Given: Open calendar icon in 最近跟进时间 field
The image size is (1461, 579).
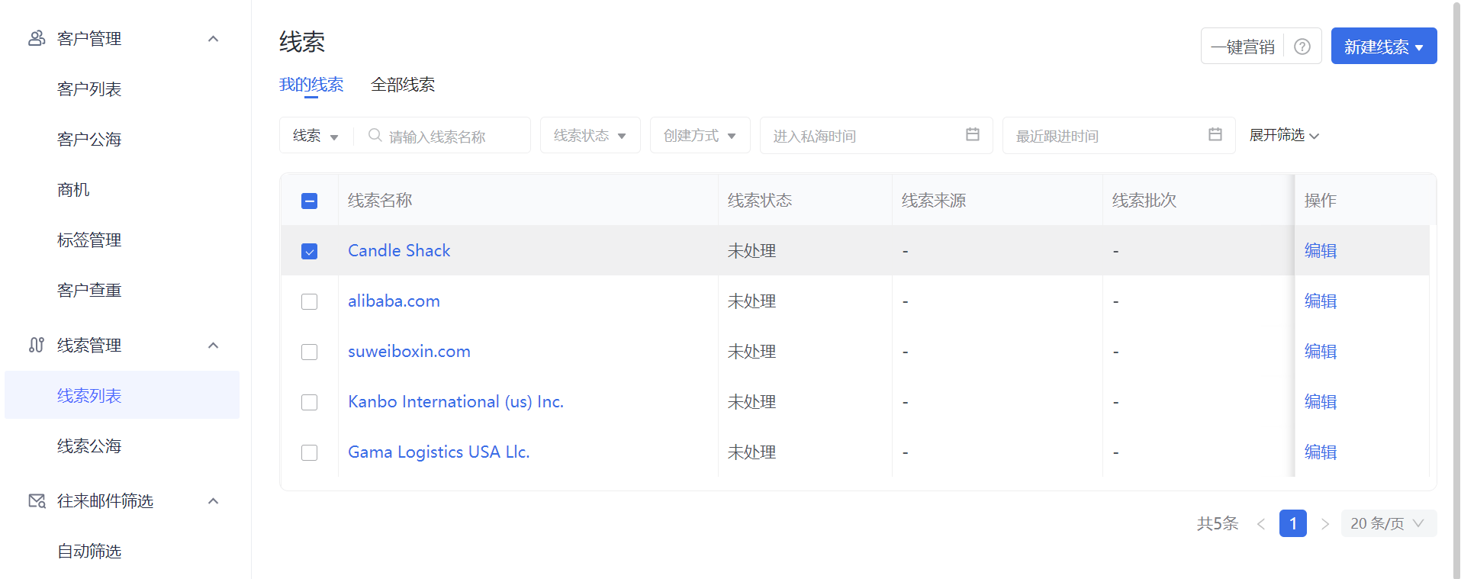Looking at the screenshot, I should point(1215,135).
